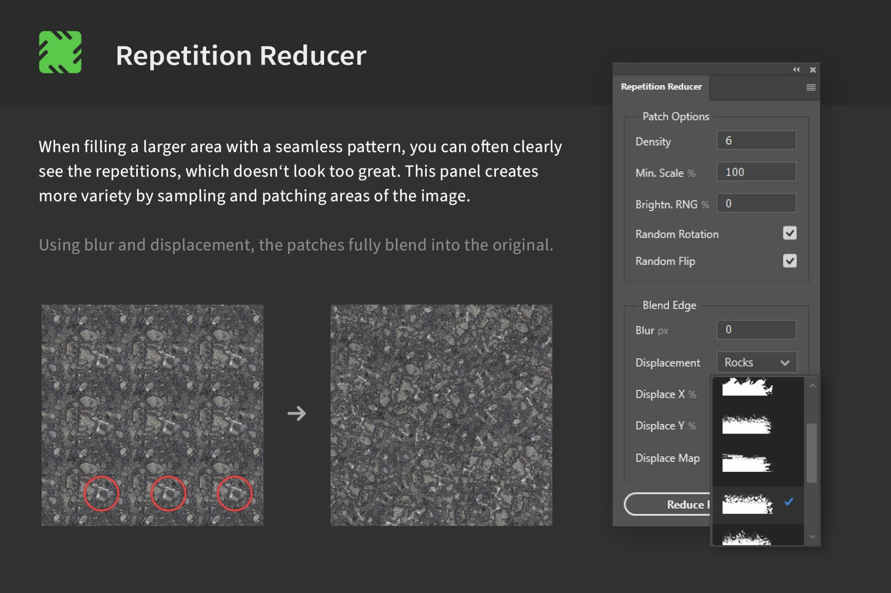Viewport: 891px width, 593px height.
Task: Switch to the Repetition Reducer tab
Action: [x=661, y=86]
